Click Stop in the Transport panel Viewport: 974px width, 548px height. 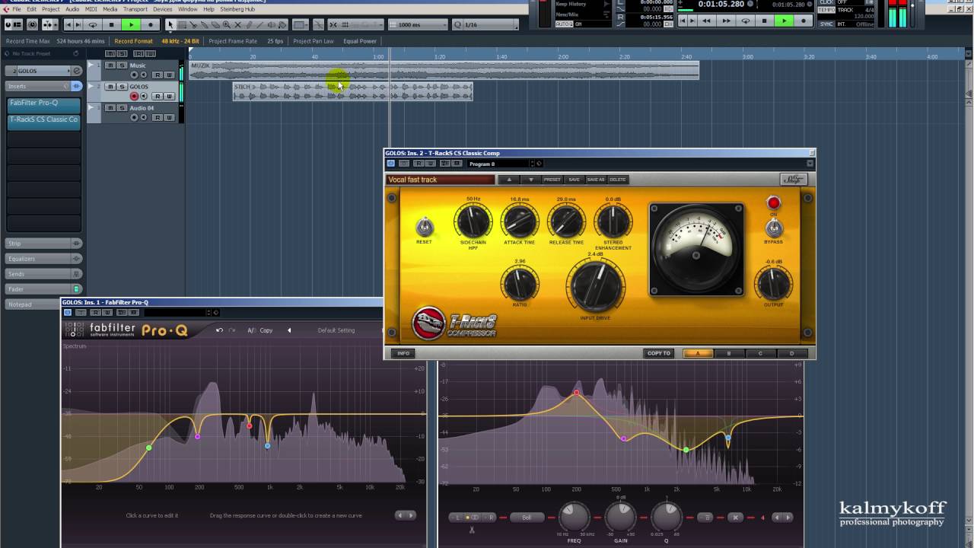765,21
